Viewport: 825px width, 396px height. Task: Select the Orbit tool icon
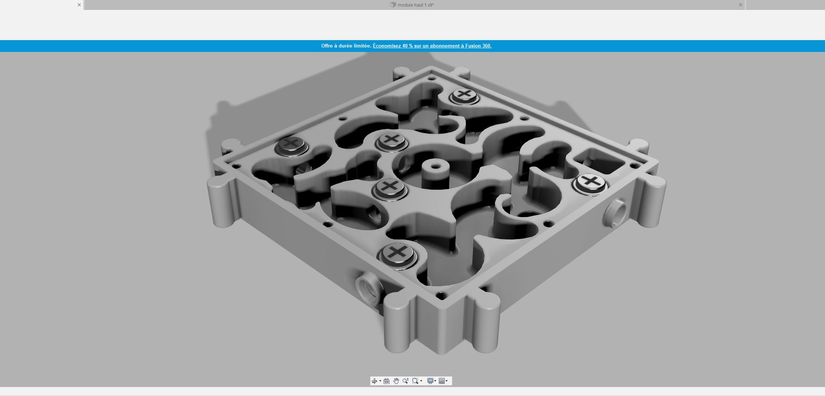(374, 381)
